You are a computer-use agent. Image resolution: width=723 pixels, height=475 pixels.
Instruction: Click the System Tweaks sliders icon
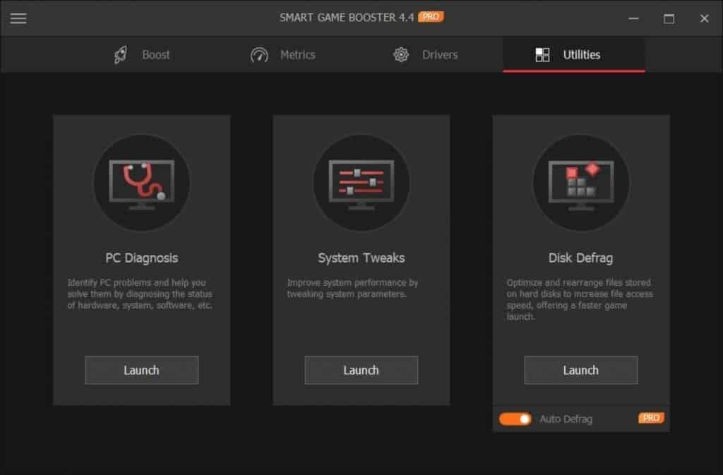coord(361,182)
